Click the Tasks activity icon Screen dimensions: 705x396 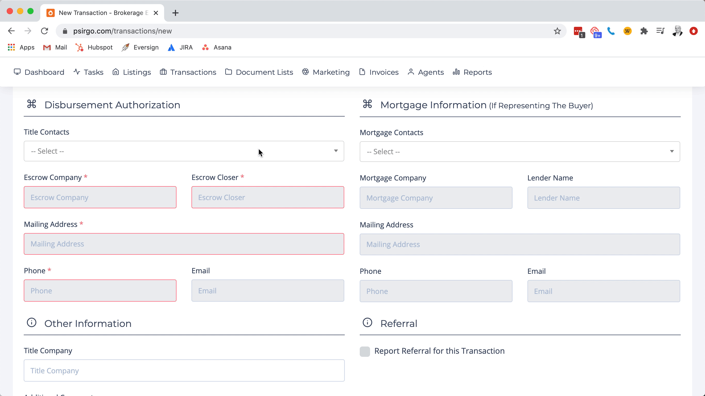tap(77, 72)
